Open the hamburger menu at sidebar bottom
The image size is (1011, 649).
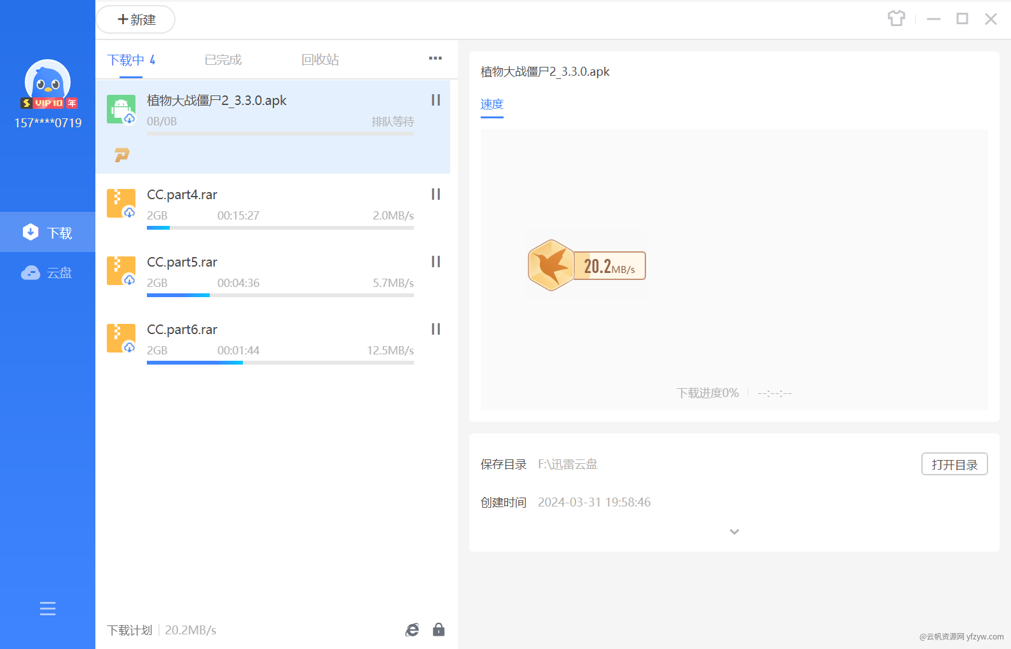point(48,609)
